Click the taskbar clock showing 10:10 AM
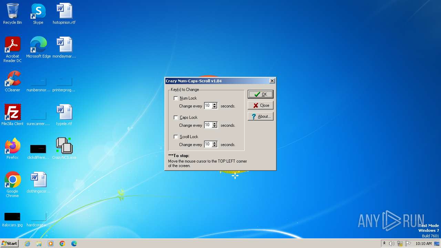Viewport: 441px width, 248px height. 423,244
